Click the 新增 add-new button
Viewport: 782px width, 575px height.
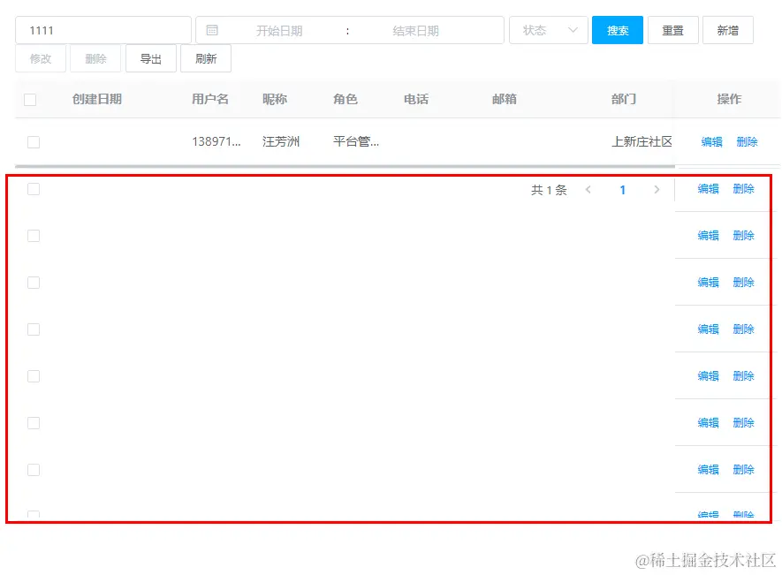(x=728, y=29)
